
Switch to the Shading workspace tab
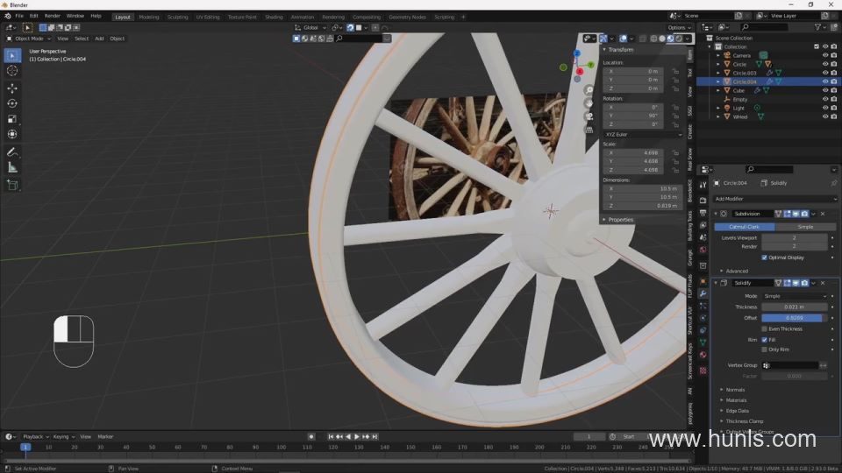tap(274, 18)
